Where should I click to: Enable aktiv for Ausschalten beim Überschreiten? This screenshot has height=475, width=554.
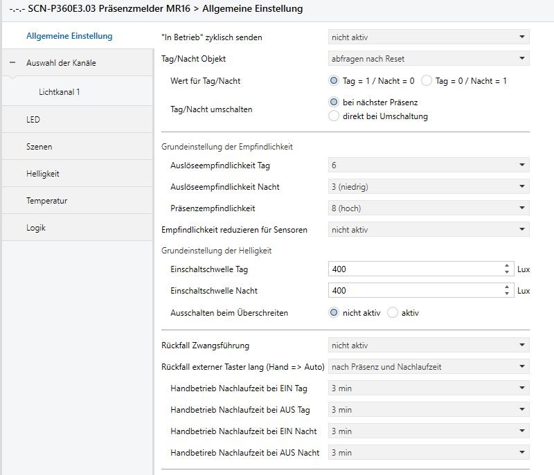[x=393, y=312]
